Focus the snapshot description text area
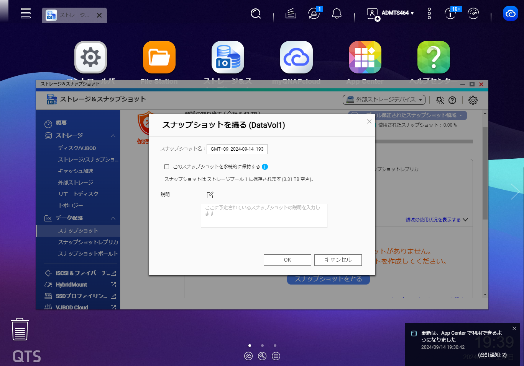Viewport: 524px width, 366px height. coord(264,216)
